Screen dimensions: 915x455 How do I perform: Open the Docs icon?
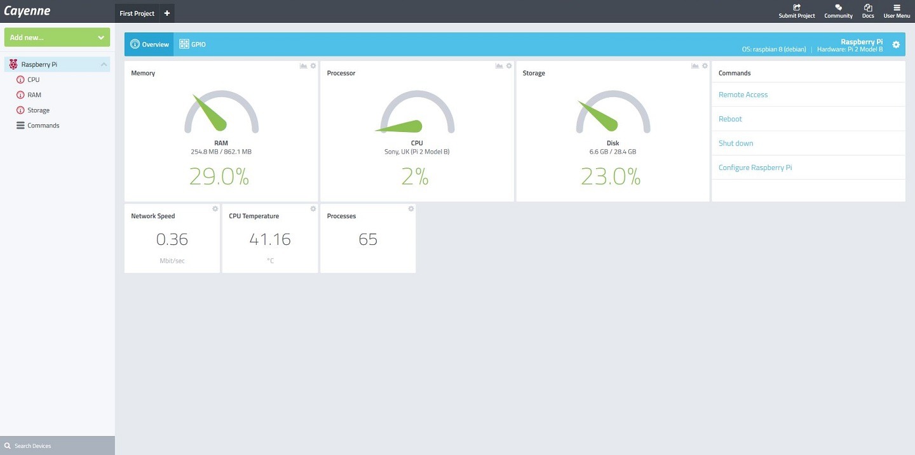coord(868,7)
